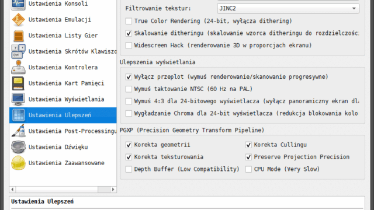Click the category list's left scroll arrow
The image size is (374, 210).
pyautogui.click(x=12, y=189)
